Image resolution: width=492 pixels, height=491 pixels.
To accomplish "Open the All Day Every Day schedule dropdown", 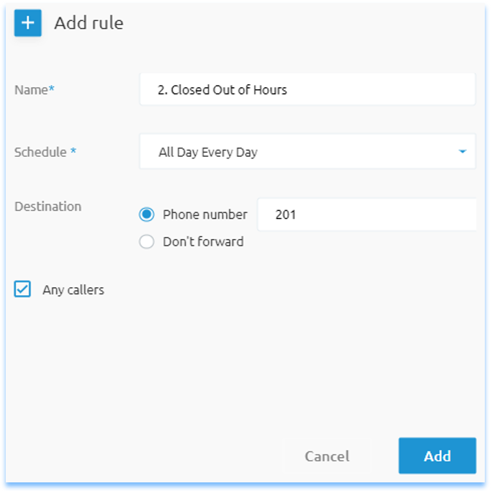I will click(x=308, y=151).
